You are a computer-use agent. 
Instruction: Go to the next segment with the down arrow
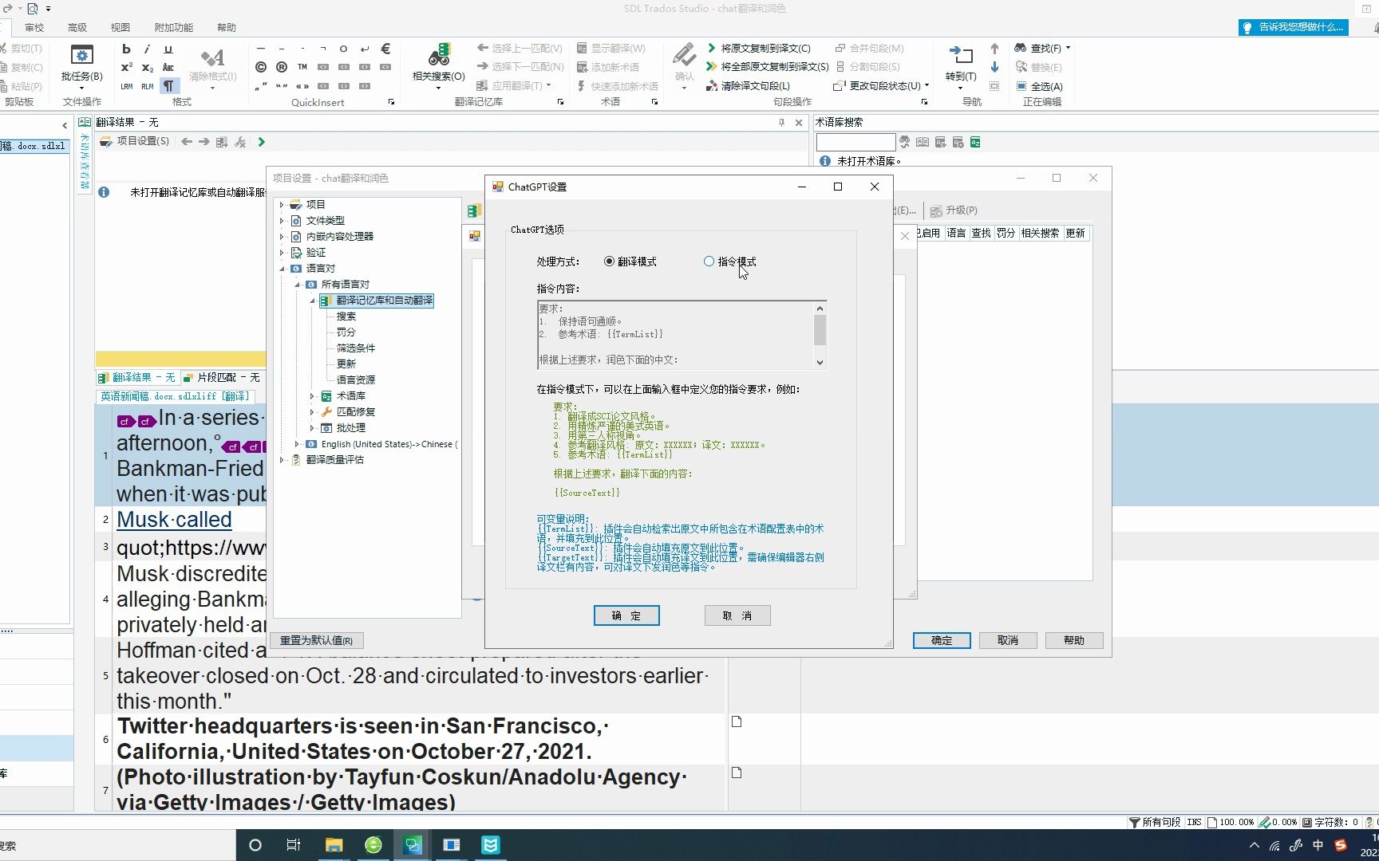coord(994,67)
